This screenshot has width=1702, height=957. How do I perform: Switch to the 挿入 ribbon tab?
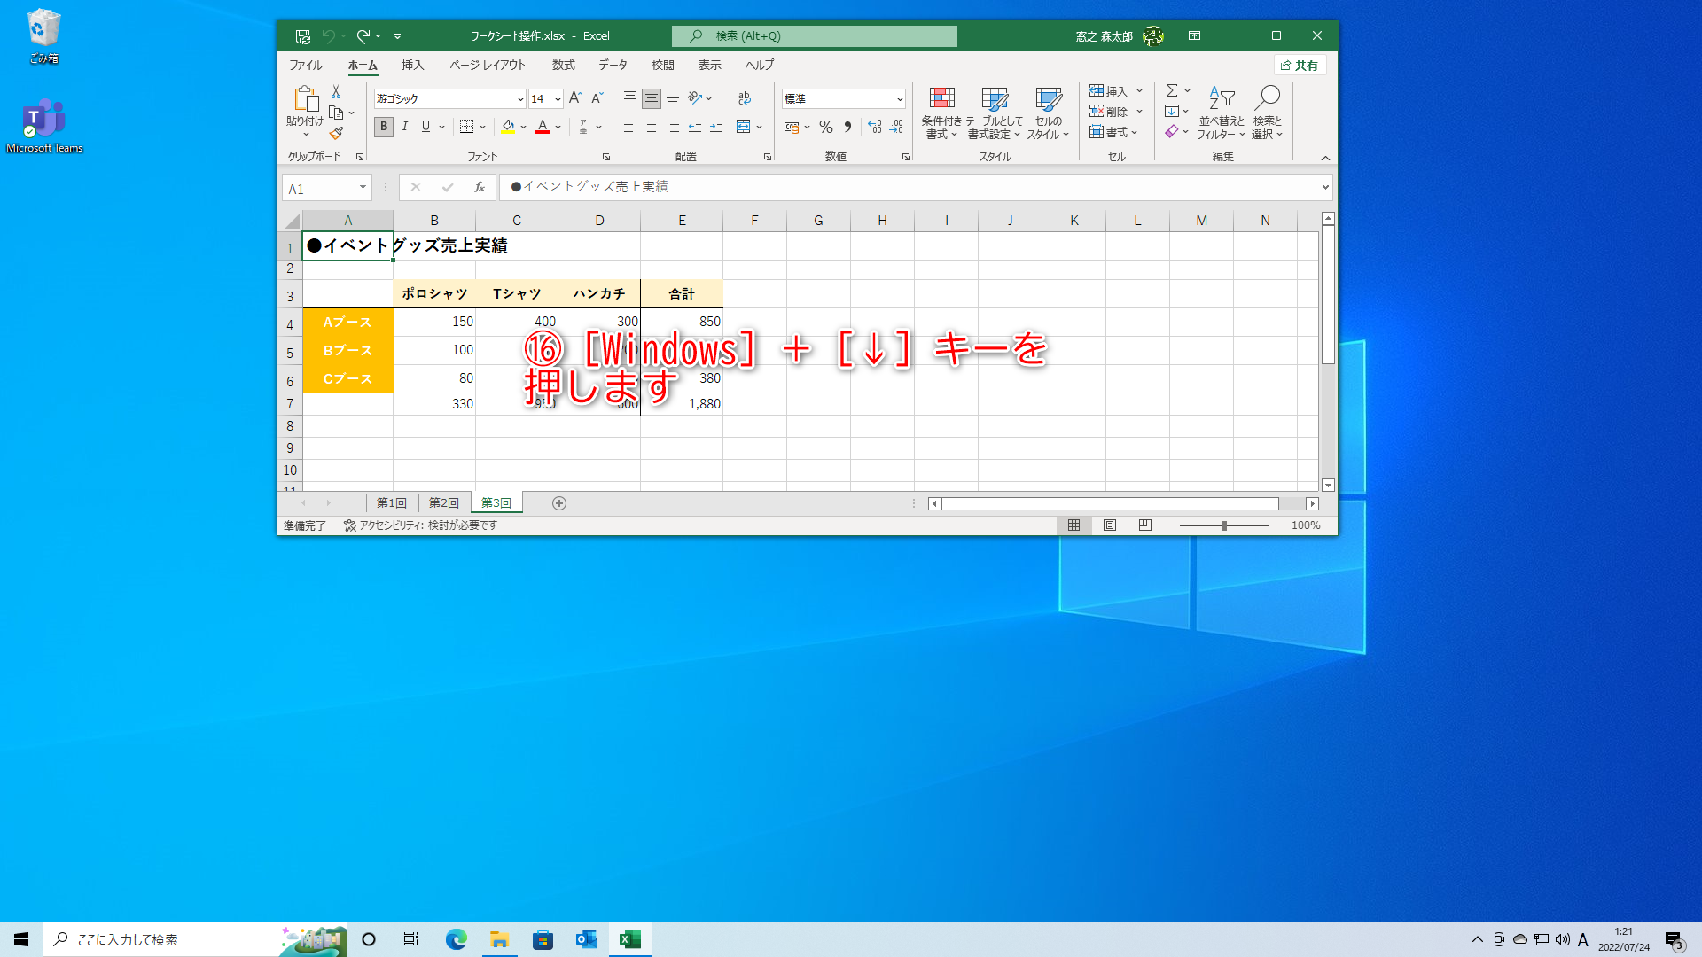pyautogui.click(x=411, y=65)
